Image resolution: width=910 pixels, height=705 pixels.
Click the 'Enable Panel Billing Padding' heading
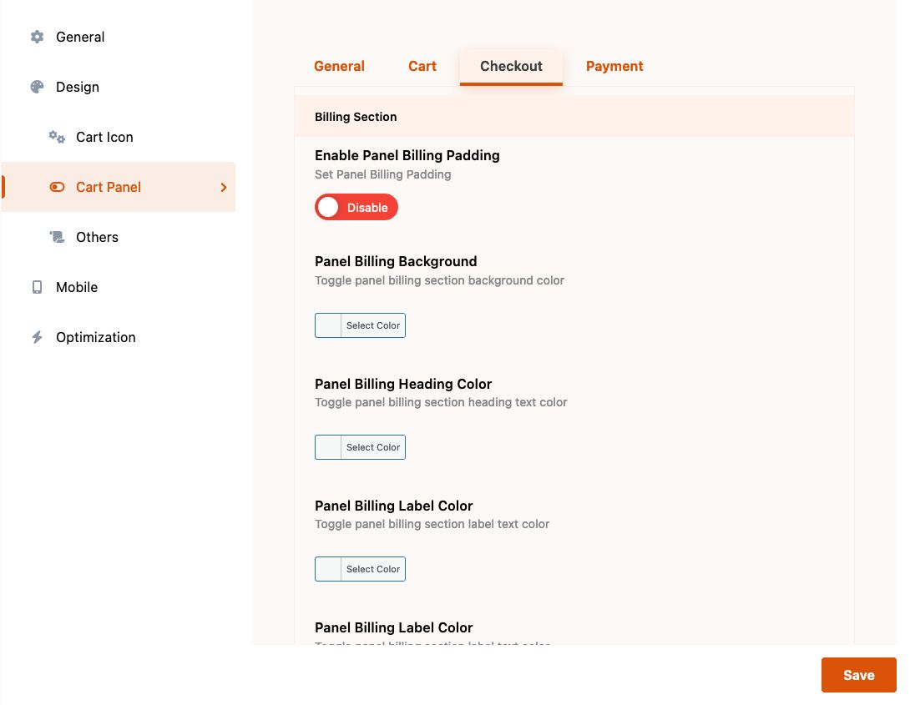407,155
